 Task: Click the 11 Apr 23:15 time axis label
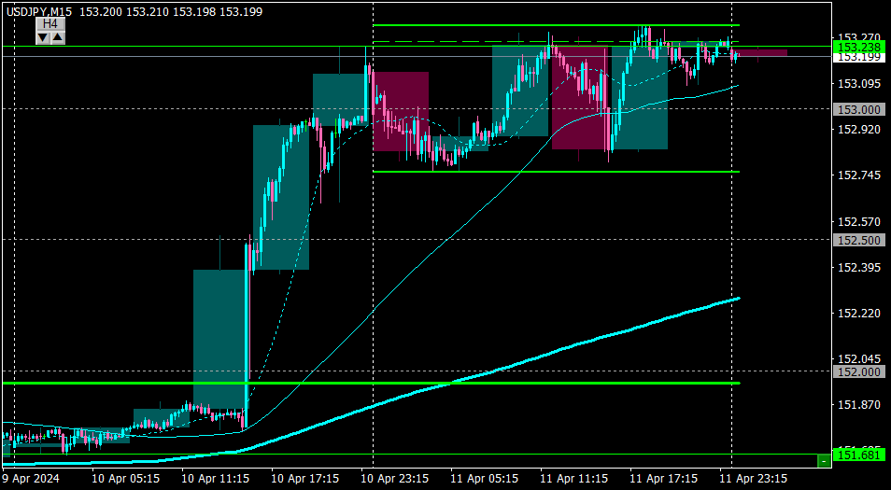pyautogui.click(x=753, y=479)
